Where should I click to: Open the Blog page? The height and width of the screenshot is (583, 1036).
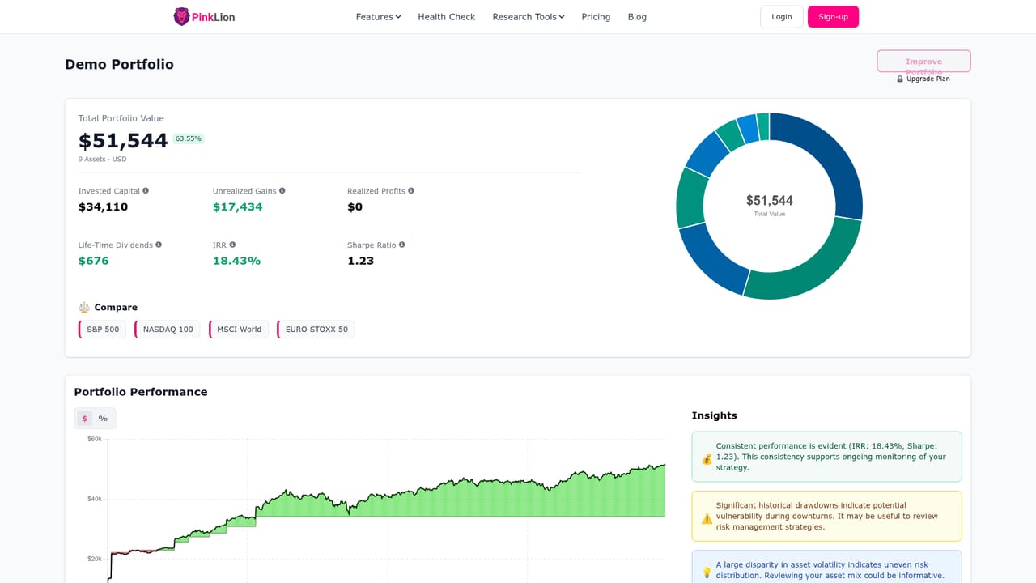(637, 17)
